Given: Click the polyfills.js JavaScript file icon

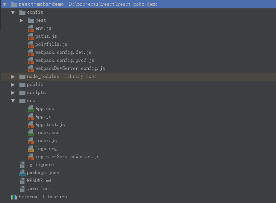Looking at the screenshot, I should (x=31, y=44).
